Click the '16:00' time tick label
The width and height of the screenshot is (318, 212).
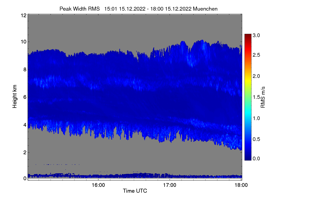[98, 185]
